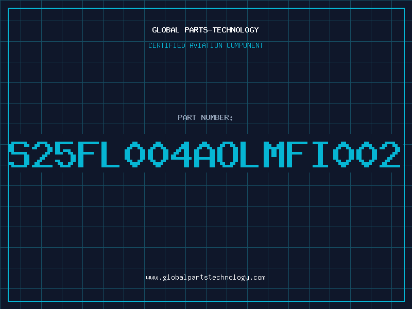This screenshot has height=309, width=412.
Task: Click the GLOBAL PARTS-TECHNOLOGY heading
Action: [x=205, y=30]
